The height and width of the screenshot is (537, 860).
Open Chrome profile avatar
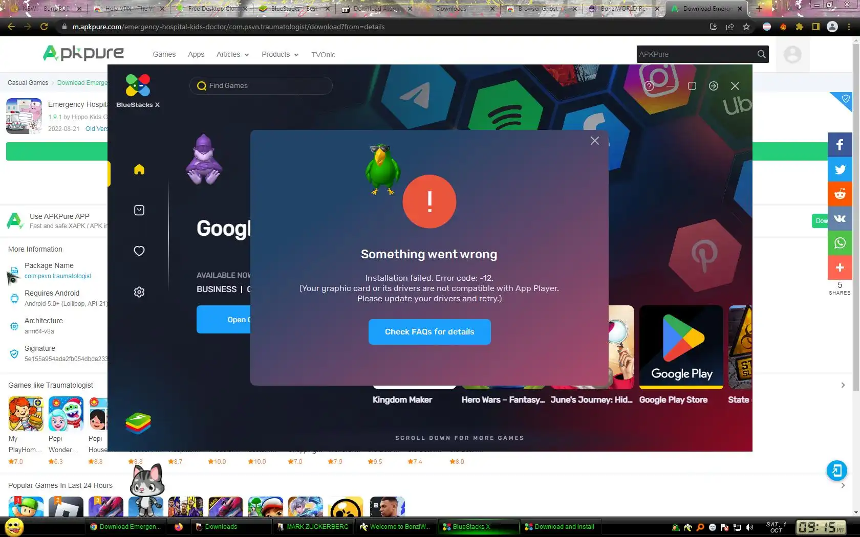pyautogui.click(x=832, y=27)
